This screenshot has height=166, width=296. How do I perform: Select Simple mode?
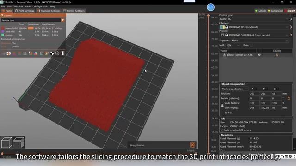(260, 11)
